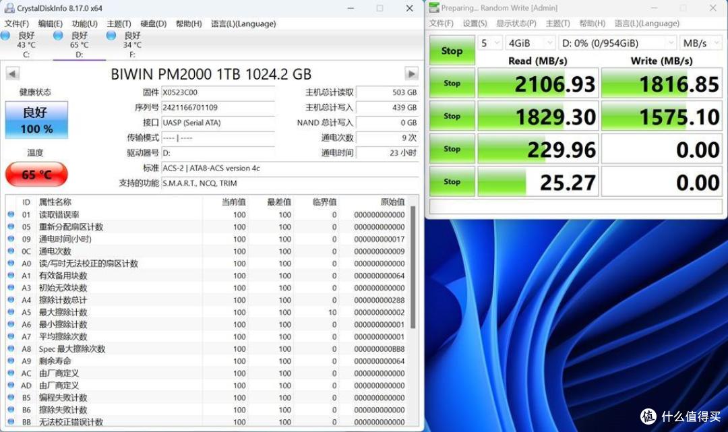
Task: Click the 原始值 column header
Action: [x=375, y=202]
